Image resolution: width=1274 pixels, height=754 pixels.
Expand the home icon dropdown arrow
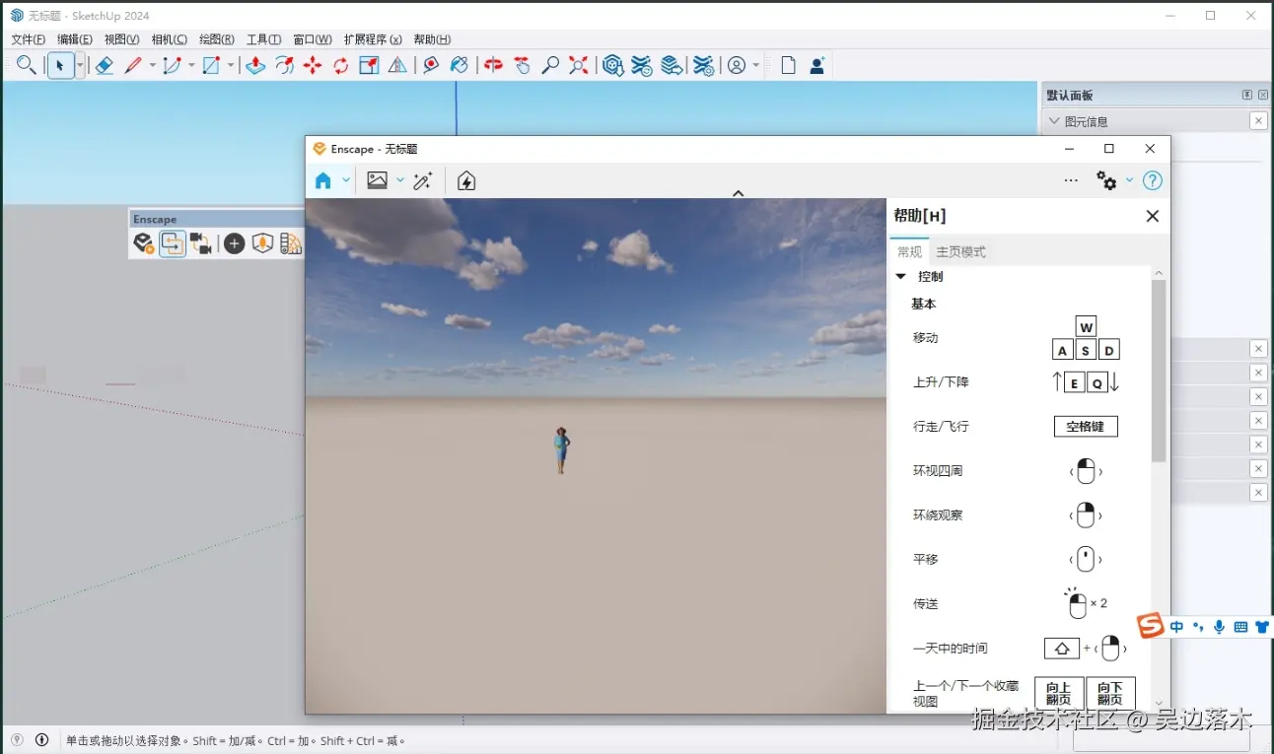point(346,180)
